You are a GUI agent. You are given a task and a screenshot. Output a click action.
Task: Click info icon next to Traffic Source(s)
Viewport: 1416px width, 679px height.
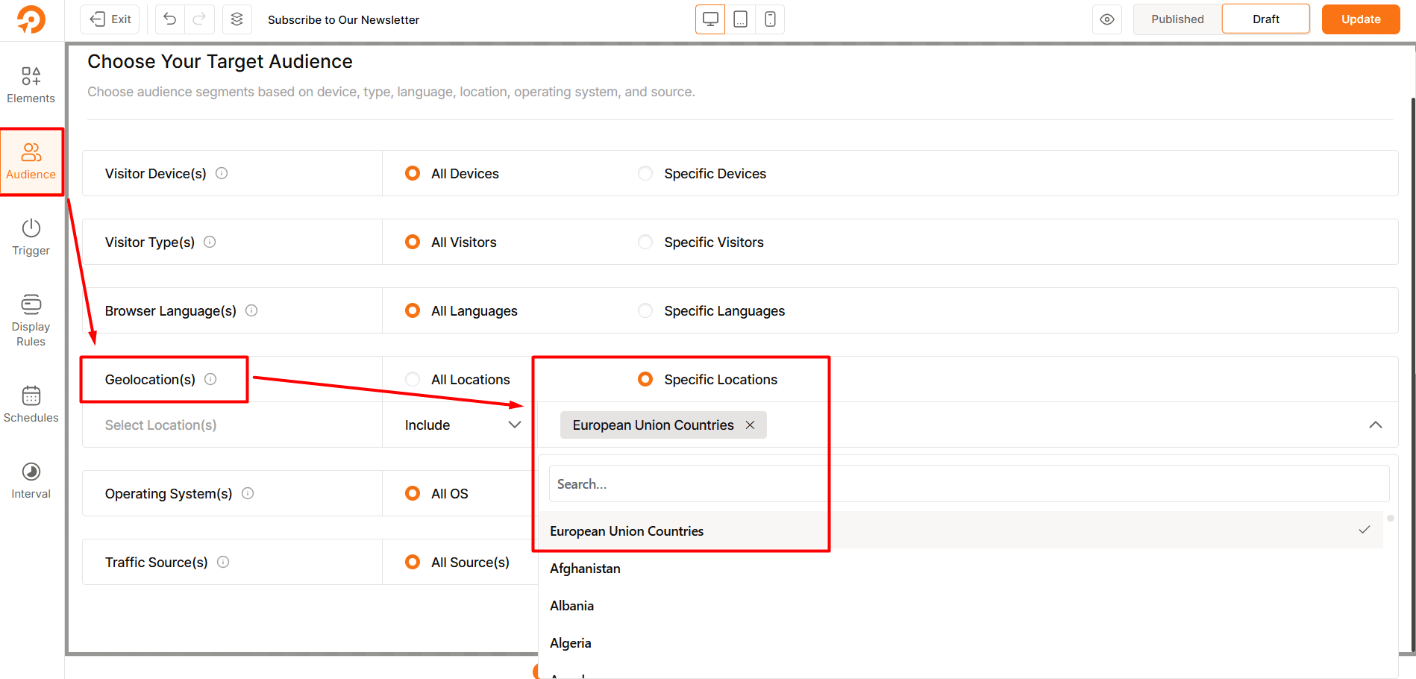coord(223,562)
